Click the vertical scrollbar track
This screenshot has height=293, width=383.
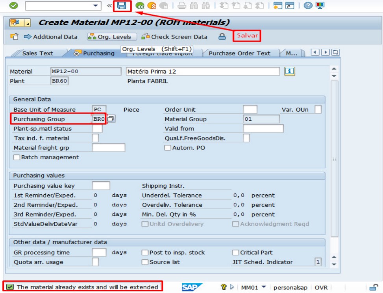pos(335,158)
